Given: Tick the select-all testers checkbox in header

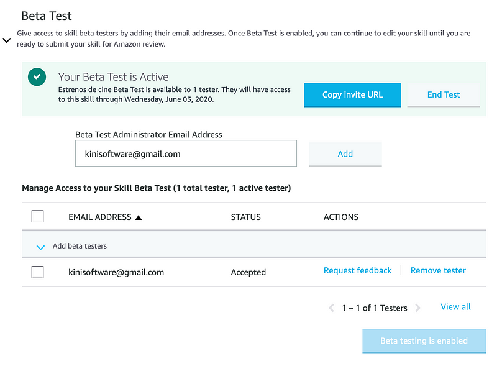Looking at the screenshot, I should pyautogui.click(x=37, y=217).
